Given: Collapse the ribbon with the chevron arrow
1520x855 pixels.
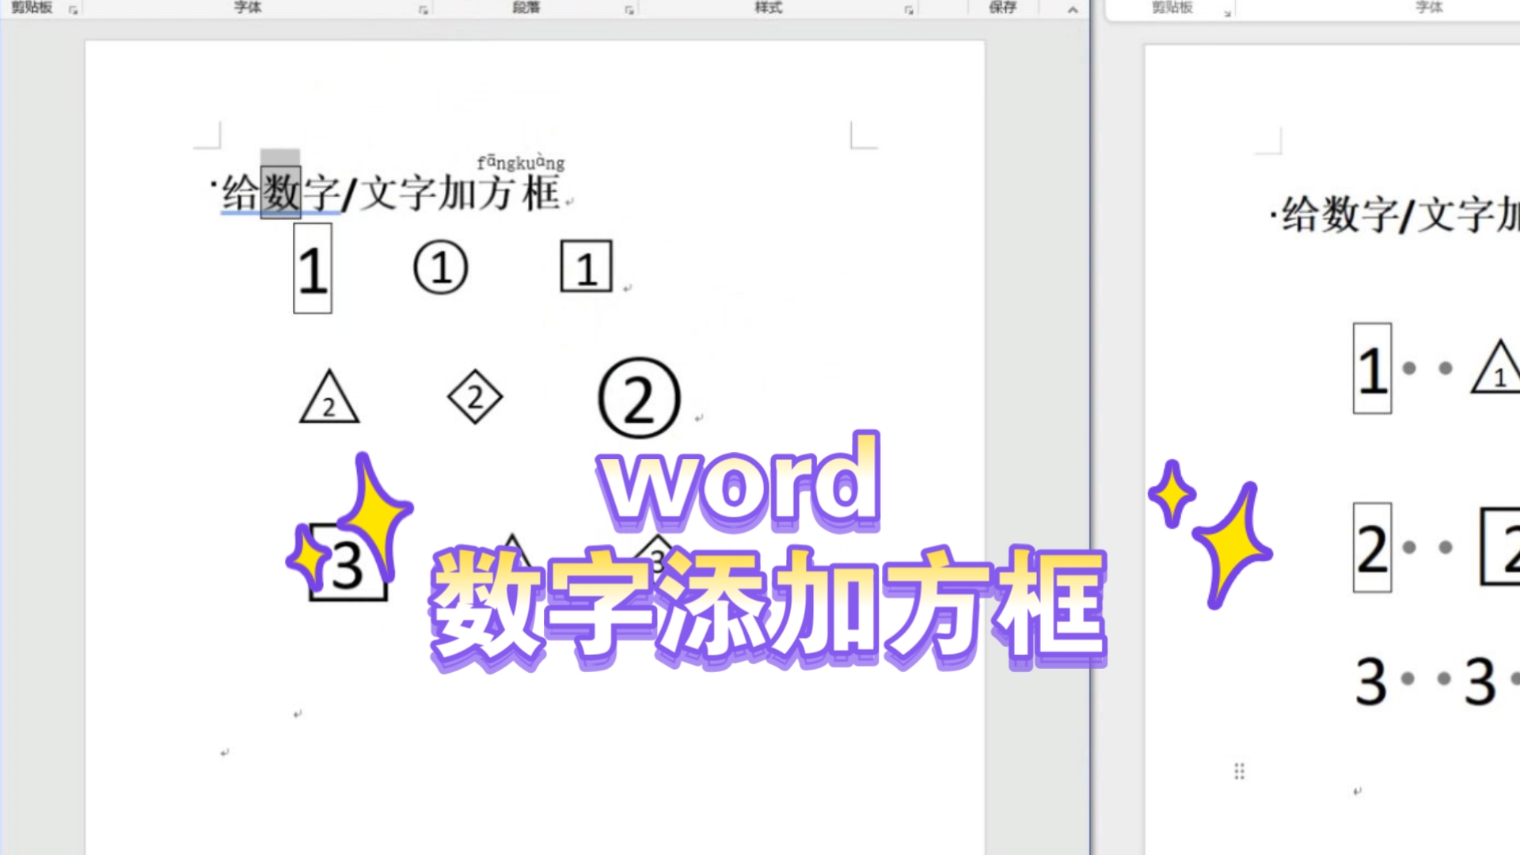Looking at the screenshot, I should 1073,9.
